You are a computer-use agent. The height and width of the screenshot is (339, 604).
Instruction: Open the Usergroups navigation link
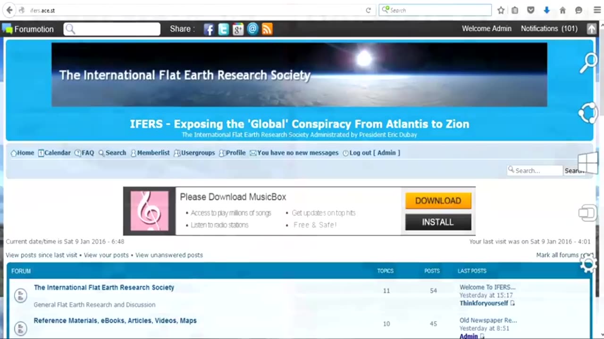pos(194,153)
